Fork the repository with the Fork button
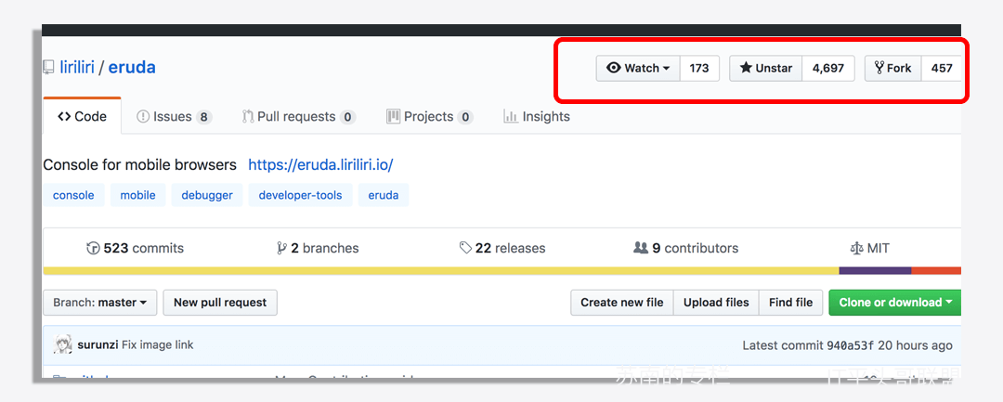Screen dimensions: 1003x402 [893, 69]
